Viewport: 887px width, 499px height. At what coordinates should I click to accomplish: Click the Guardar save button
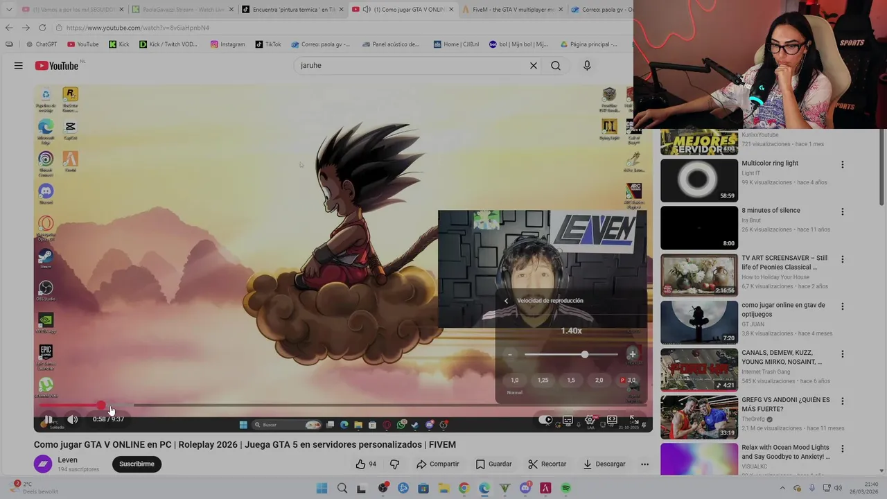click(493, 464)
